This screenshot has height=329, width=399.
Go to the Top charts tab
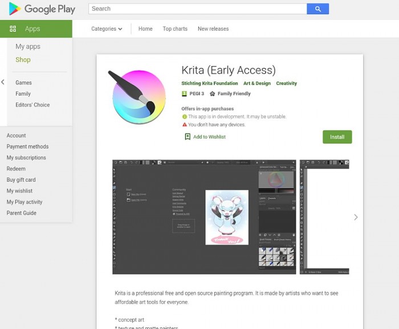[x=175, y=28]
